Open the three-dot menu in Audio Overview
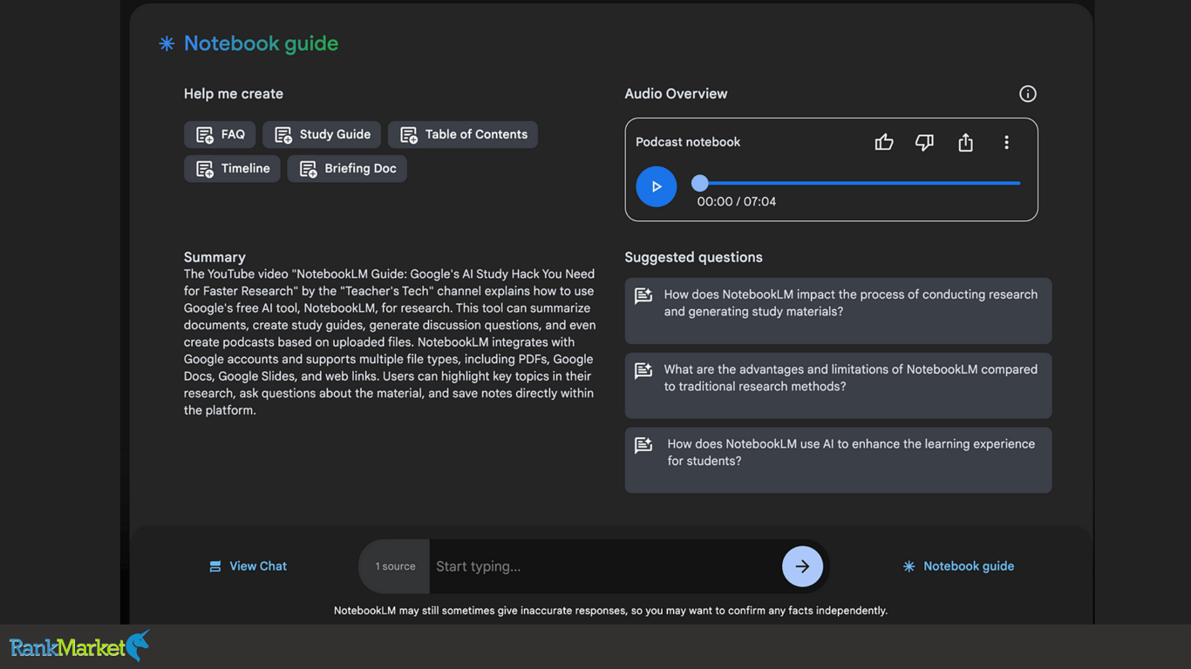Screen dimensions: 1191x669 (x=1006, y=142)
